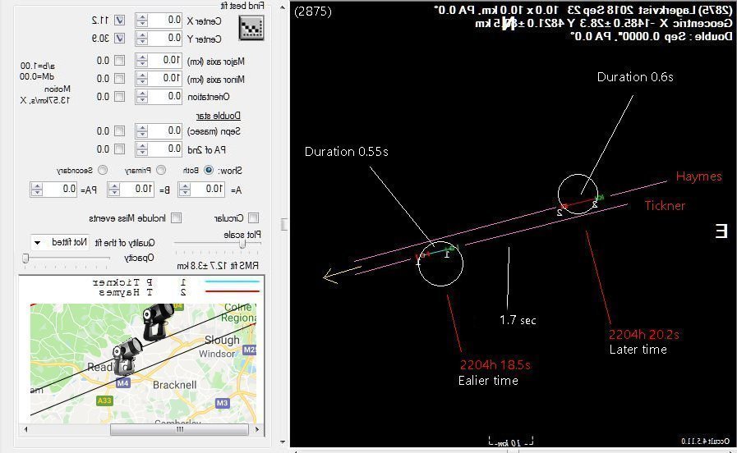
Task: Click the A33 road badge on map
Action: click(104, 400)
